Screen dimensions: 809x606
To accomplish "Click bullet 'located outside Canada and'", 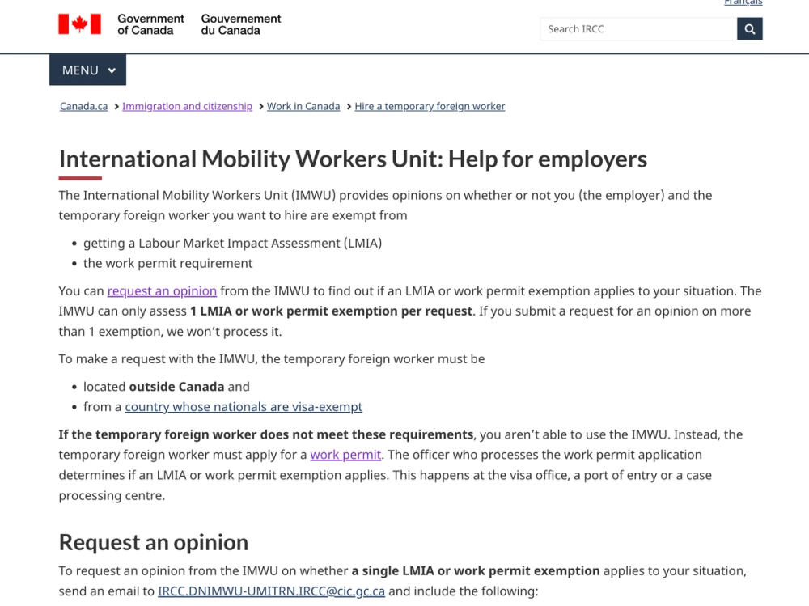I will [x=167, y=387].
